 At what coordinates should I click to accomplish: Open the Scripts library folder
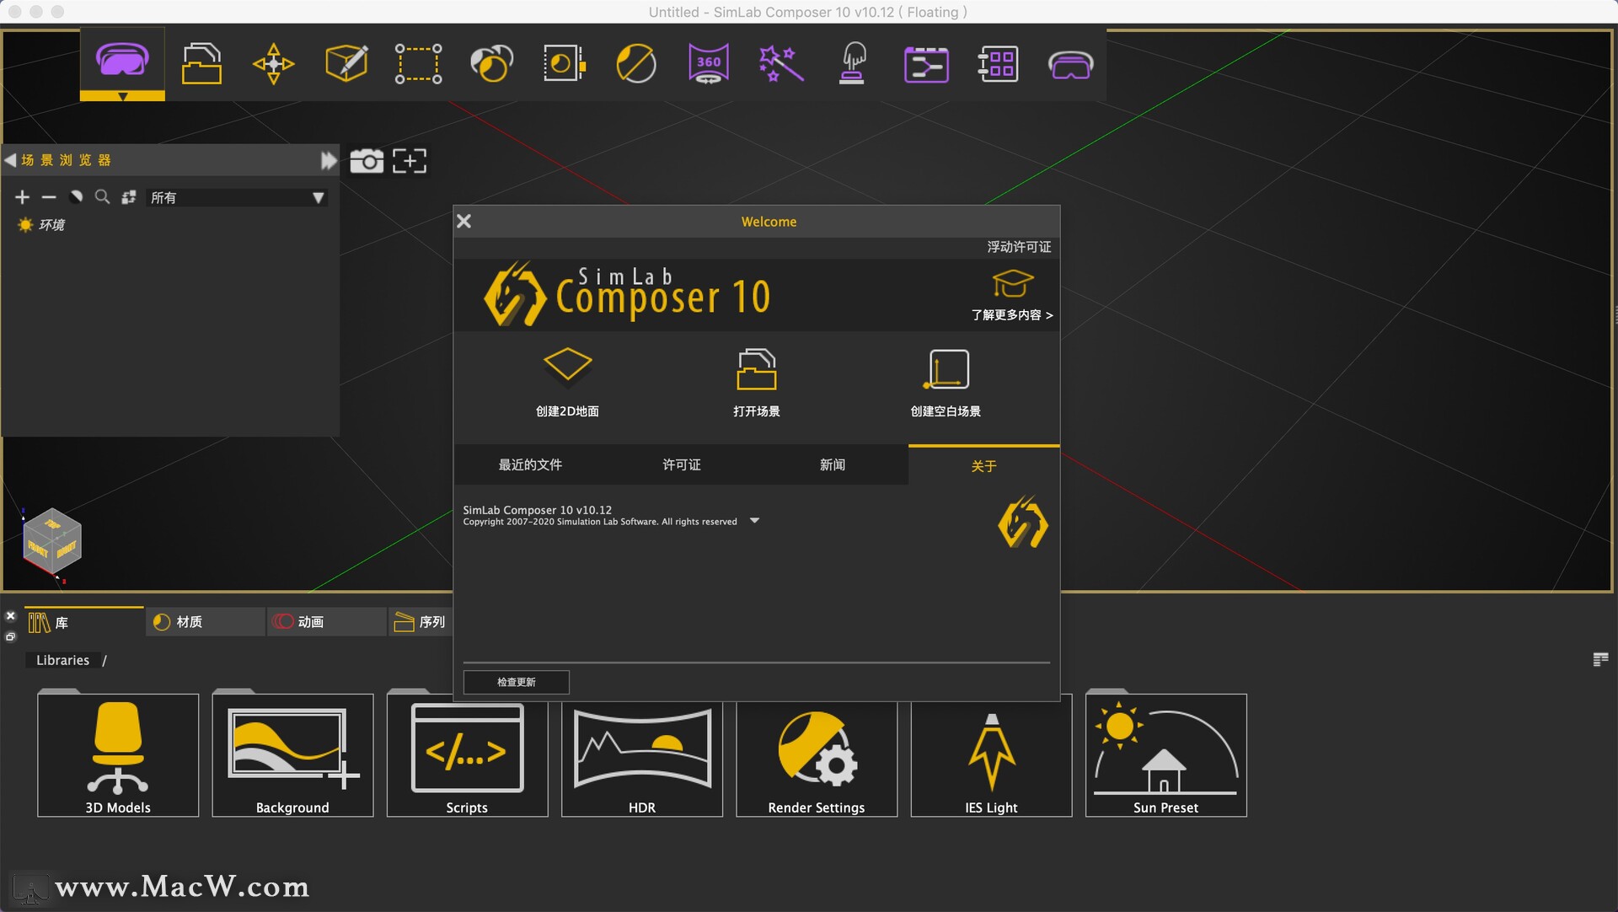point(467,758)
